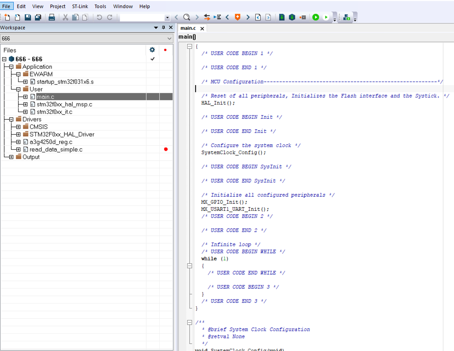The width and height of the screenshot is (454, 351).
Task: Select stm32f0xx_hal_msp.c file
Action: 65,105
